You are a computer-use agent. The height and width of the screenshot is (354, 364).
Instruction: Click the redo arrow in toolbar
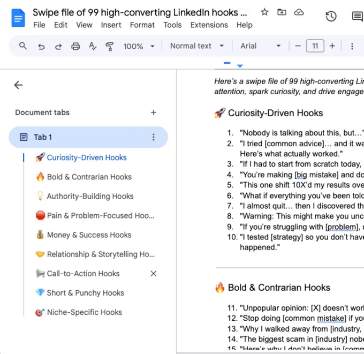tap(58, 46)
